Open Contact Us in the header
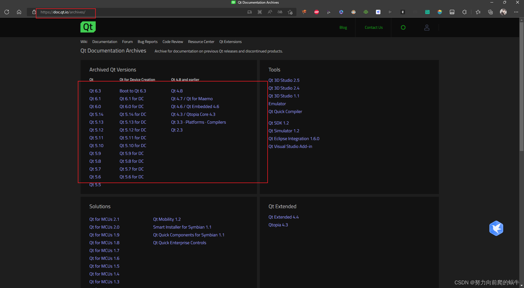Viewport: 524px width, 288px height. pyautogui.click(x=374, y=27)
